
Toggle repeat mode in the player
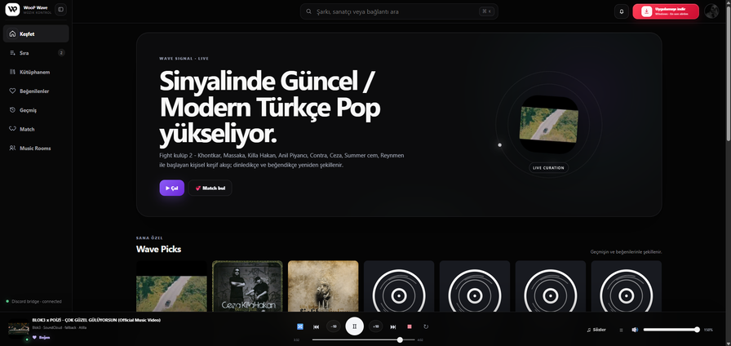pos(426,327)
